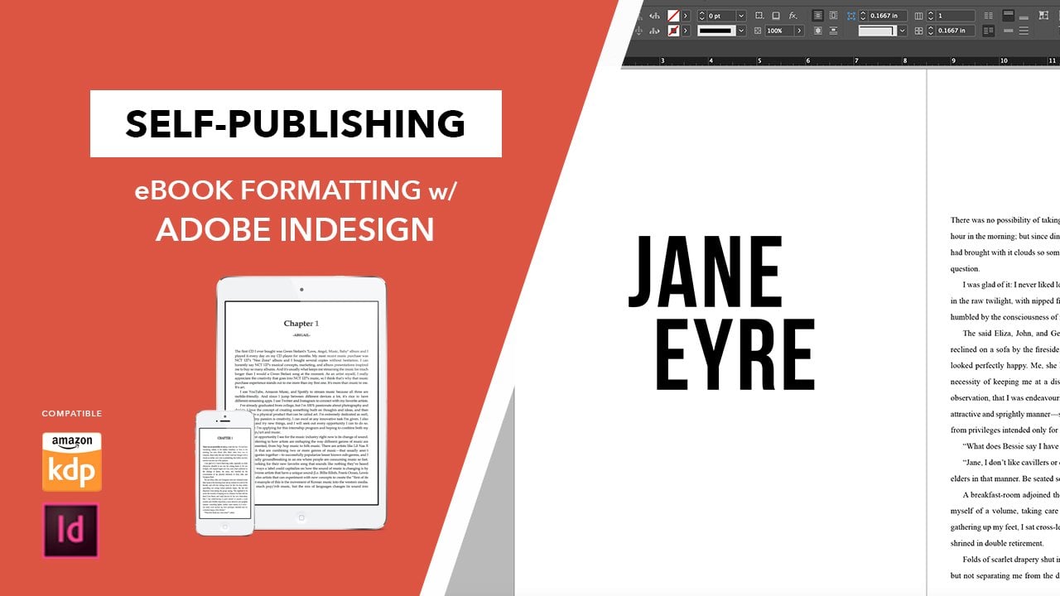
Task: Expand the fill swatch options arrow
Action: click(x=686, y=16)
